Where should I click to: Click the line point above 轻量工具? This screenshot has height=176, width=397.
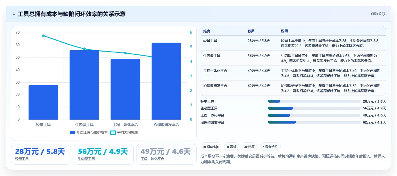pyautogui.click(x=43, y=36)
